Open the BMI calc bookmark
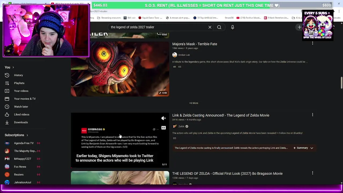The width and height of the screenshot is (343, 193). click(x=129, y=18)
